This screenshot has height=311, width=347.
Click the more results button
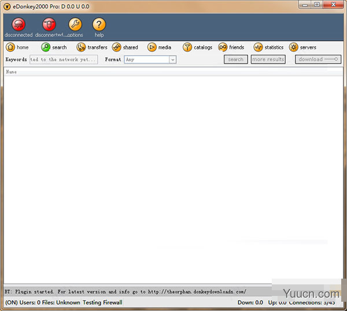point(268,60)
